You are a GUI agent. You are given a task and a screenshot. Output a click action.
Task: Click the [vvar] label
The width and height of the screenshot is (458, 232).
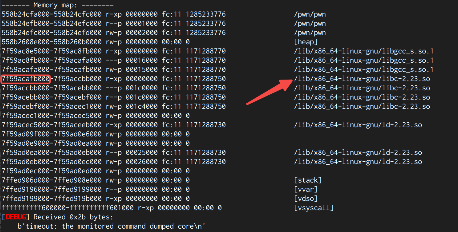click(306, 189)
